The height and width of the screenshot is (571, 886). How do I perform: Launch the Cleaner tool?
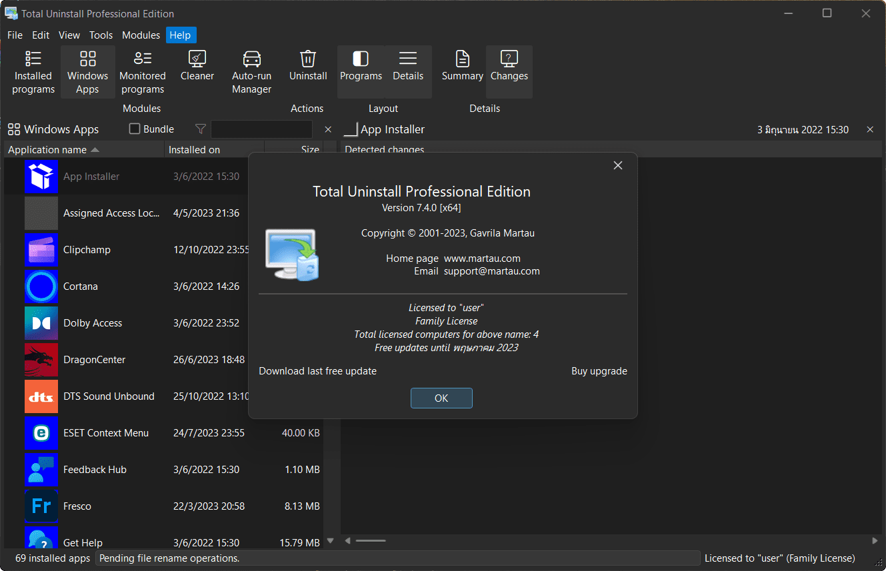point(197,65)
